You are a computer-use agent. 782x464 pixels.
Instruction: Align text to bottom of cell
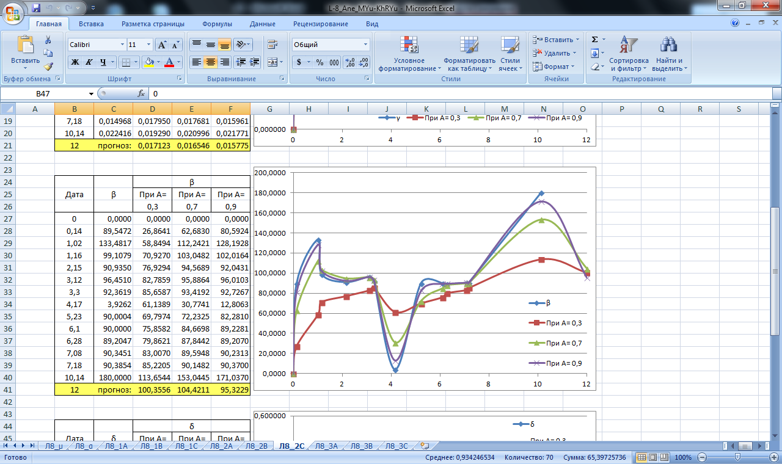[224, 45]
